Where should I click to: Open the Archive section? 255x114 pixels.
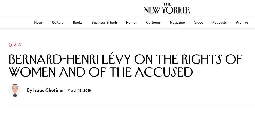tap(242, 23)
